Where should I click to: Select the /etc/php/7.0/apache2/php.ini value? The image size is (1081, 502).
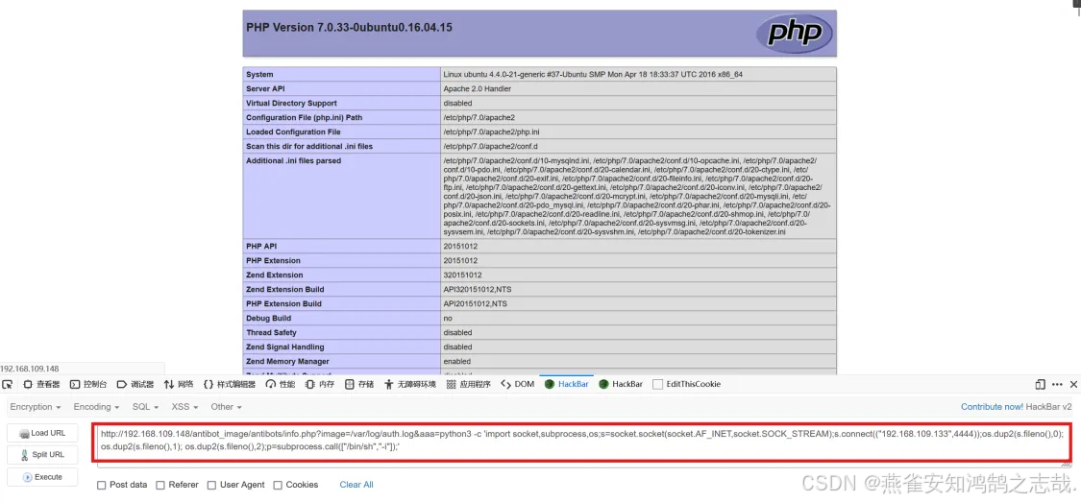click(x=492, y=132)
